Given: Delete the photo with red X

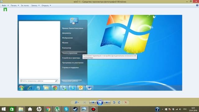Looking at the screenshot, I should (126, 102).
